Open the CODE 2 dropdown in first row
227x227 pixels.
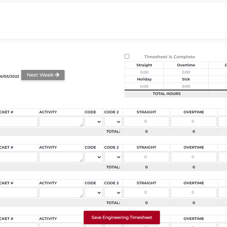[113, 122]
